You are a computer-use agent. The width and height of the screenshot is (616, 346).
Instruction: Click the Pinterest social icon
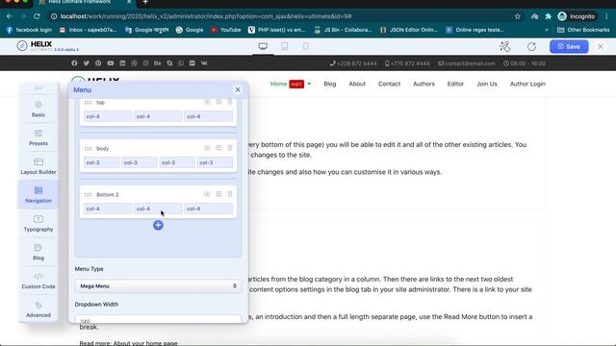pos(98,63)
